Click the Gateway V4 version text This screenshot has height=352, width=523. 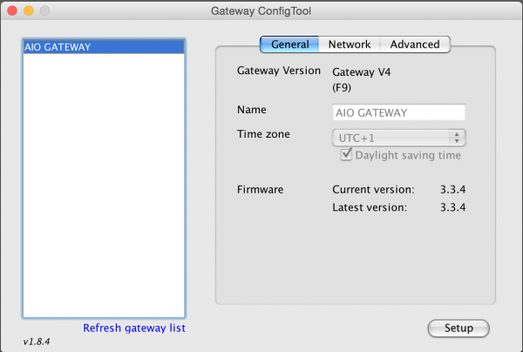click(362, 71)
